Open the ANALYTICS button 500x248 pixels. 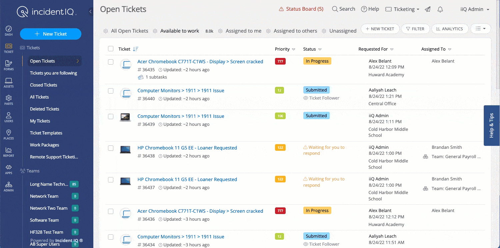(450, 29)
